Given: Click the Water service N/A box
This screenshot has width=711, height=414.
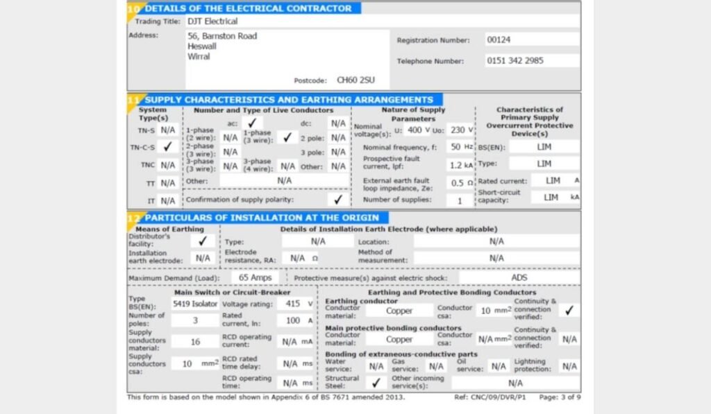Looking at the screenshot, I should click(376, 366).
